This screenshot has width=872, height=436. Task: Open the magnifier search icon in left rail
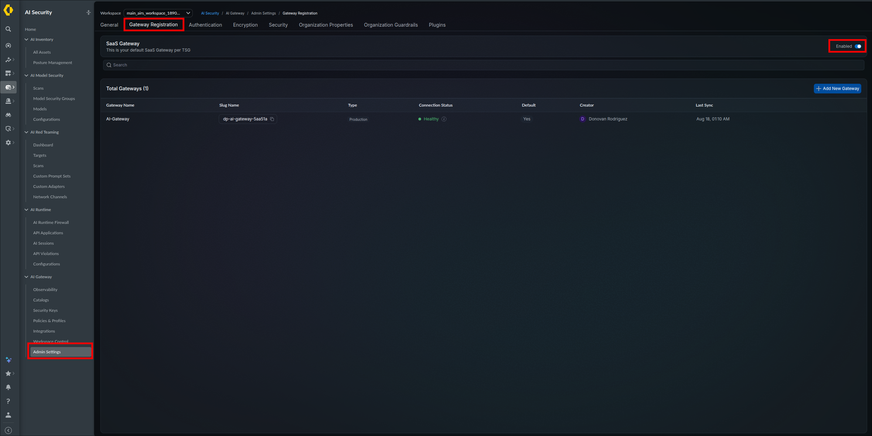8,29
